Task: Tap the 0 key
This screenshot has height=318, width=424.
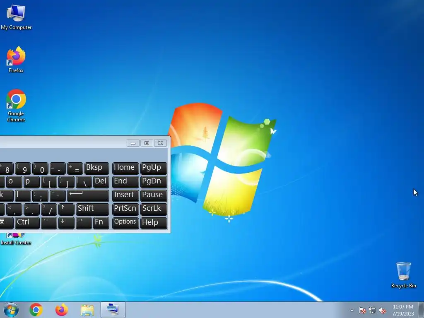Action: (x=40, y=168)
